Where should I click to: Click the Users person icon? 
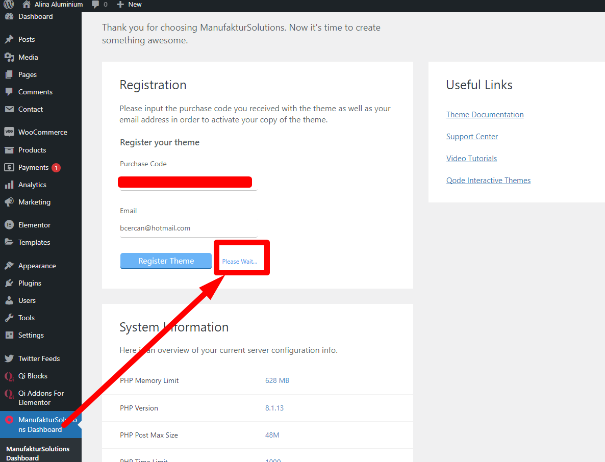click(x=9, y=300)
